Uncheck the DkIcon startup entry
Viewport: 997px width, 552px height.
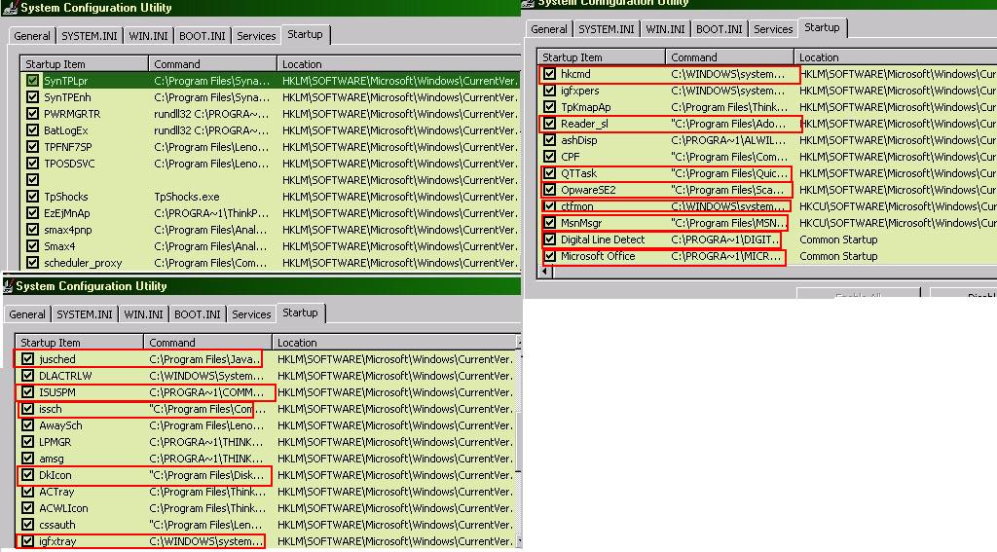[x=27, y=475]
